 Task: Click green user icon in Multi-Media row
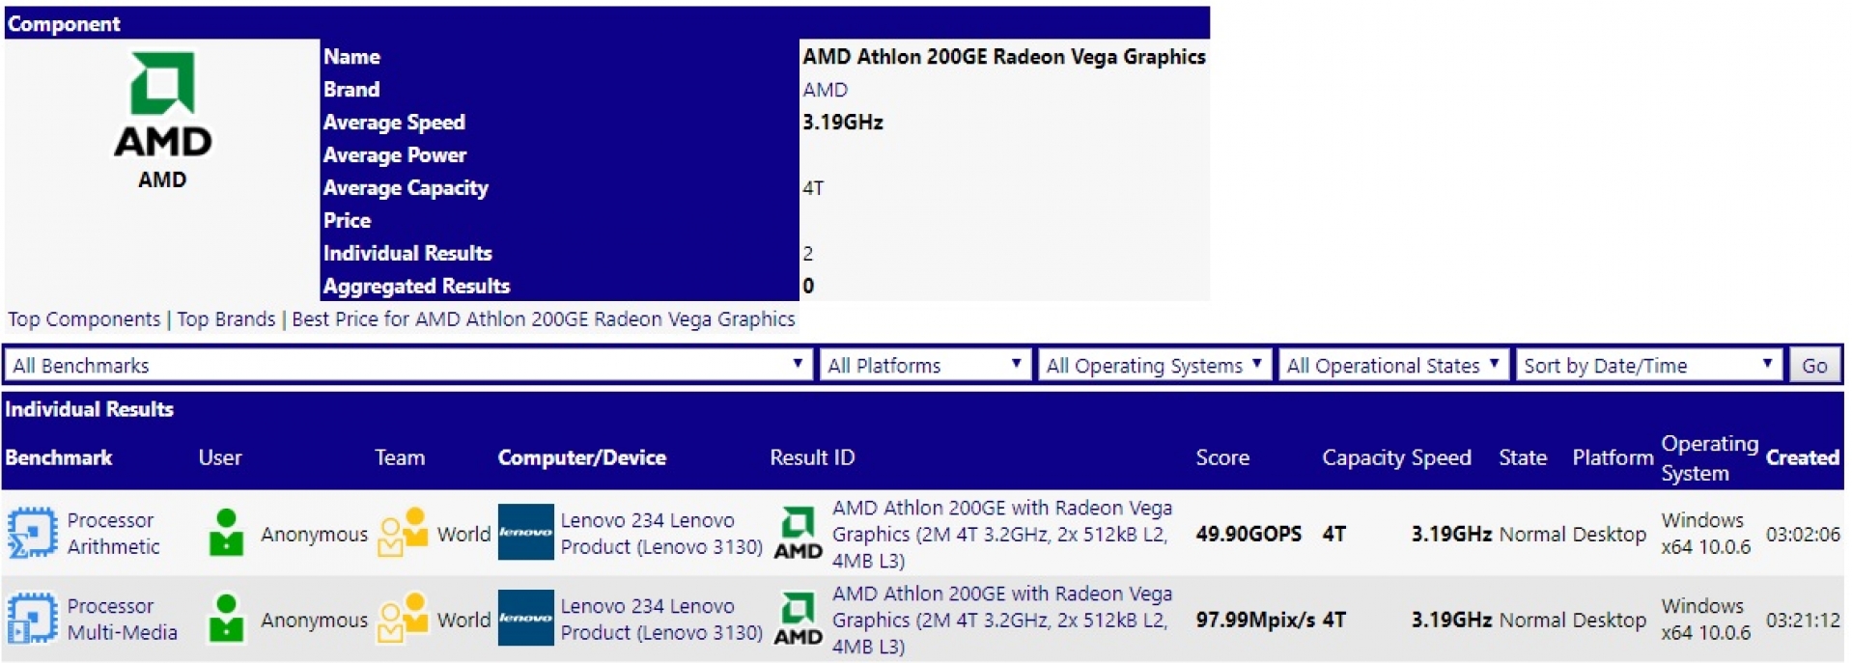coord(226,618)
